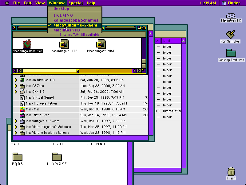Select the Macabunga Read Me! file icon
The width and height of the screenshot is (246, 185).
[27, 44]
